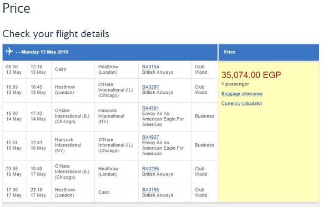Click the airplane icon in the flight header
Viewport: 322px width, 207px height.
(x=9, y=51)
